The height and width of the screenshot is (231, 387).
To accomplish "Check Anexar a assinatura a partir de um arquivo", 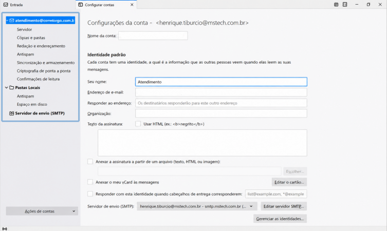I will pos(90,162).
